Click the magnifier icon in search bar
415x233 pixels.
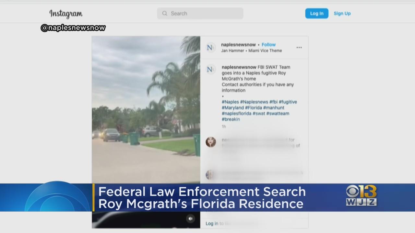point(165,13)
